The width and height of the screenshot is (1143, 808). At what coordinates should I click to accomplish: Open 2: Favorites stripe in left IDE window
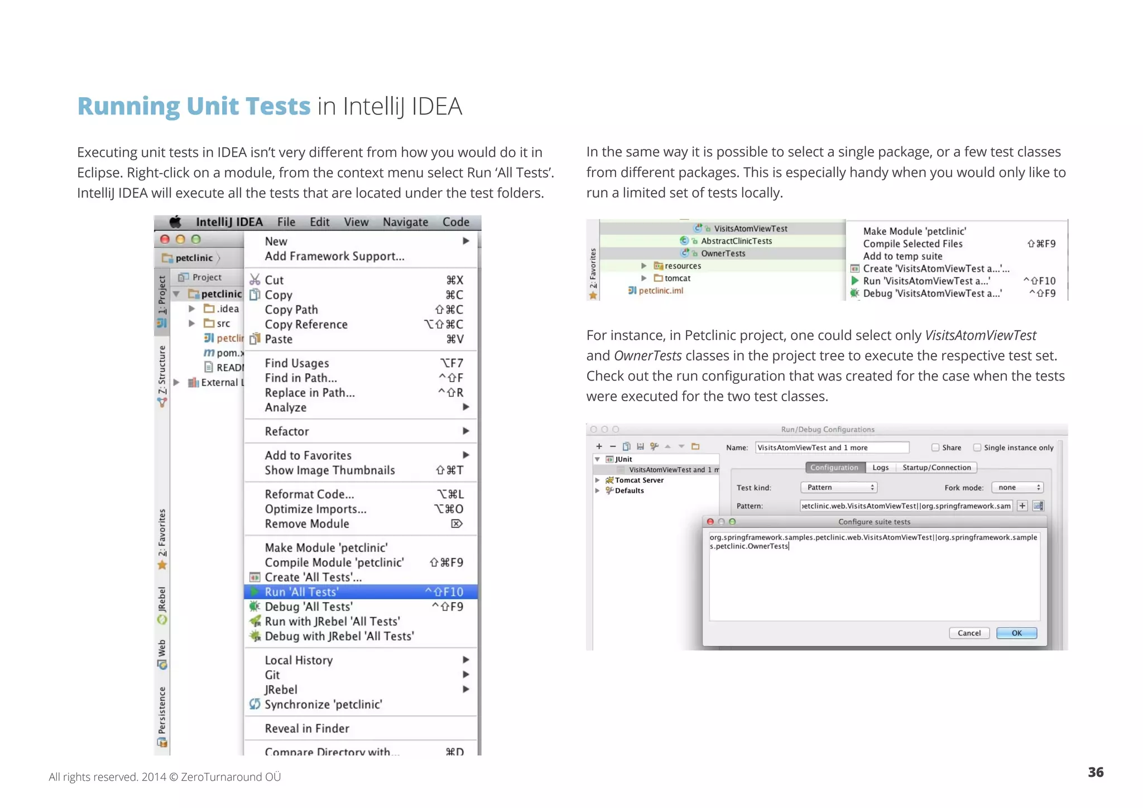[x=162, y=539]
